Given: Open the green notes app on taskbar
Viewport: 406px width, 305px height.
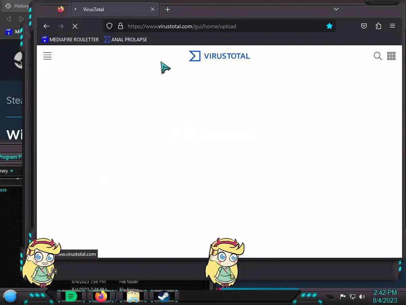Looking at the screenshot, I should (x=71, y=296).
